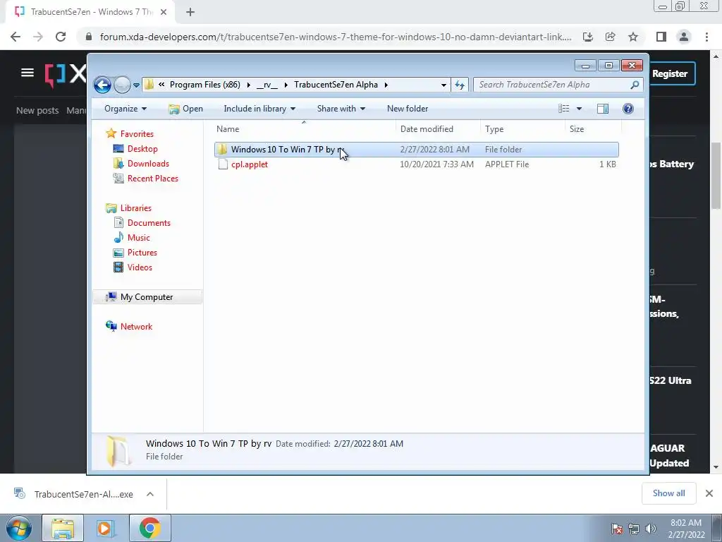The image size is (722, 542).
Task: Click Program Files (x86) breadcrumb
Action: [205, 85]
